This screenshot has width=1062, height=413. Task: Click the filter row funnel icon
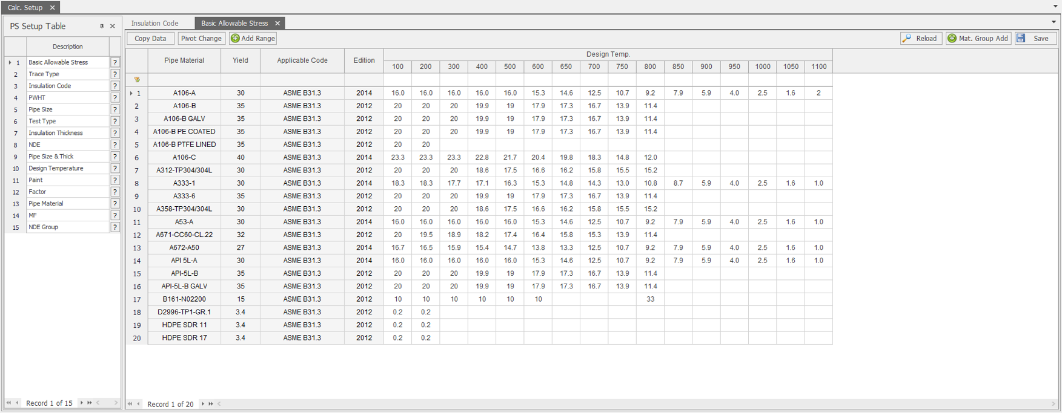pos(137,80)
